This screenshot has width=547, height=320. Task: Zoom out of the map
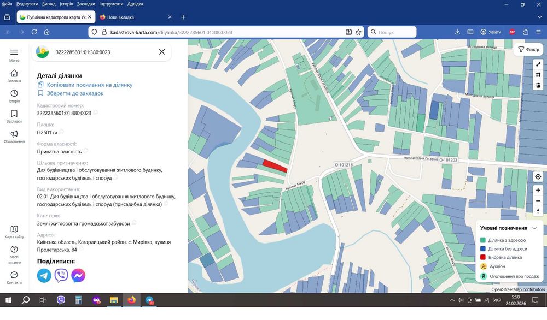[538, 200]
